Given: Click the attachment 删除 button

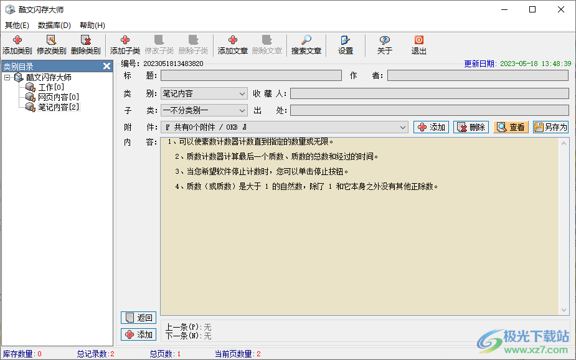Looking at the screenshot, I should (x=471, y=127).
